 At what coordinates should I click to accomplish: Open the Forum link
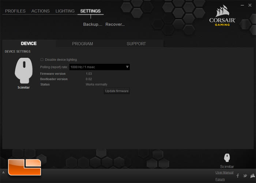[x=220, y=179]
